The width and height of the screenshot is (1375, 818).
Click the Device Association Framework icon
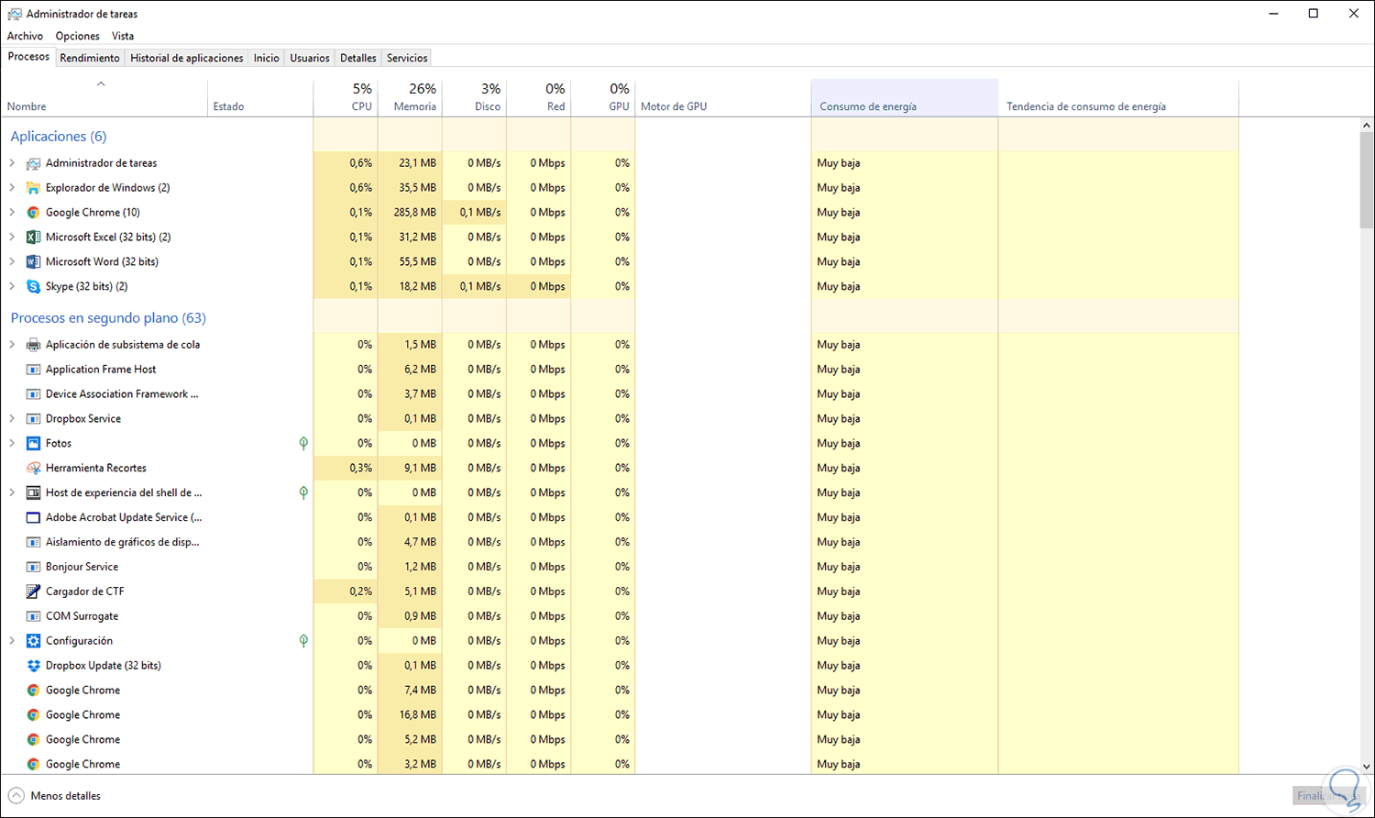click(33, 394)
